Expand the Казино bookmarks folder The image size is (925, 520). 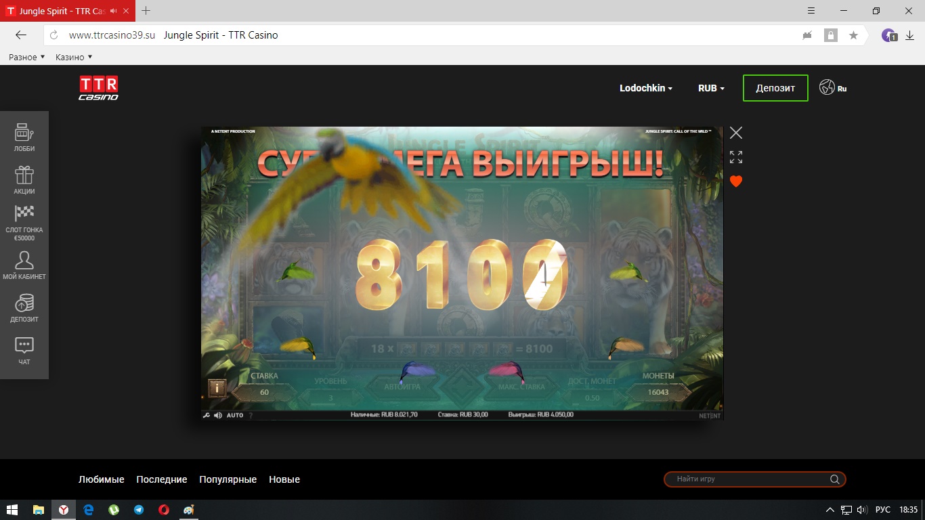[x=74, y=57]
